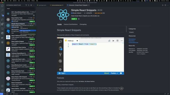This screenshot has width=170, height=95.
Task: Click the Snippets category tag
Action: (131, 32)
